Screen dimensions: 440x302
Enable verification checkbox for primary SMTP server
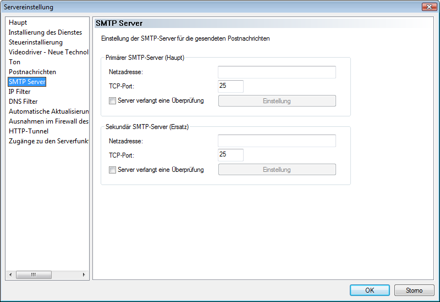112,101
